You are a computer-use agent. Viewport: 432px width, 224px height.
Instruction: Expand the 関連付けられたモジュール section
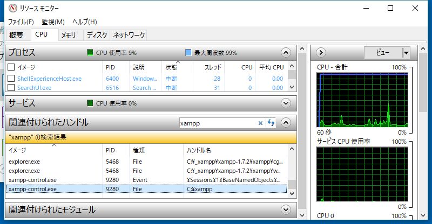286,209
